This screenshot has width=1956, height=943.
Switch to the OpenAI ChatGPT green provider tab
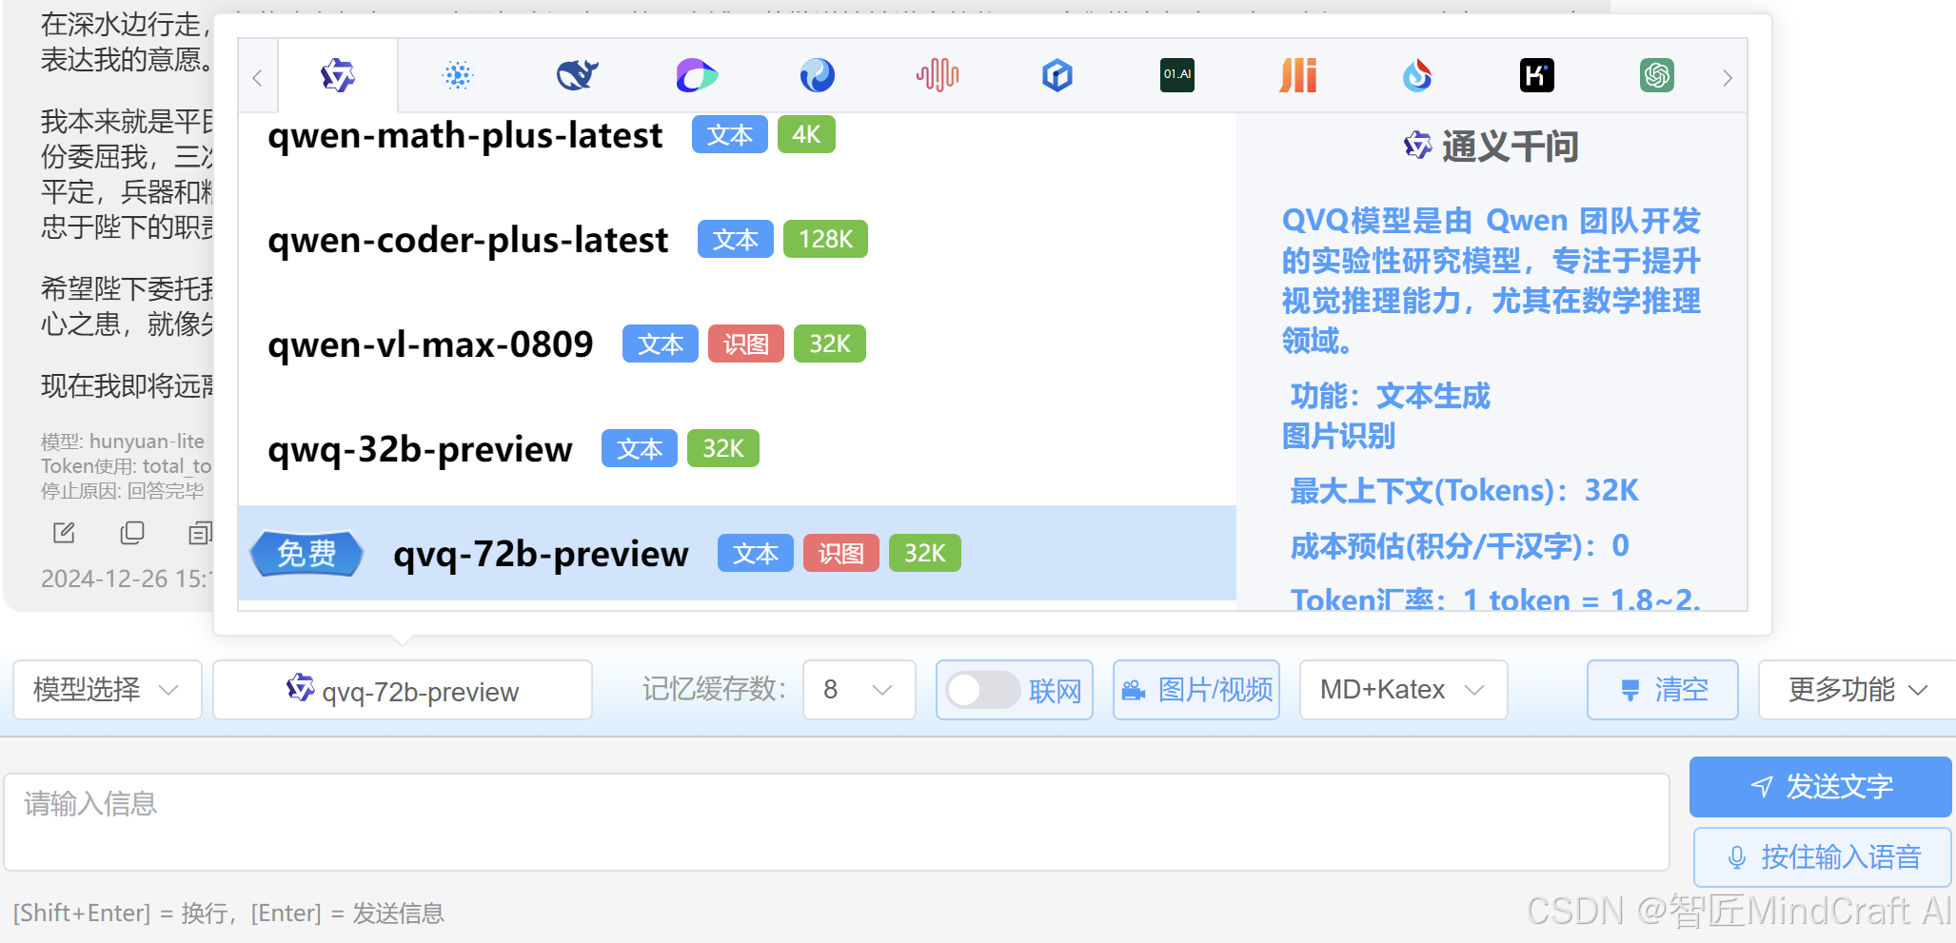[x=1657, y=75]
